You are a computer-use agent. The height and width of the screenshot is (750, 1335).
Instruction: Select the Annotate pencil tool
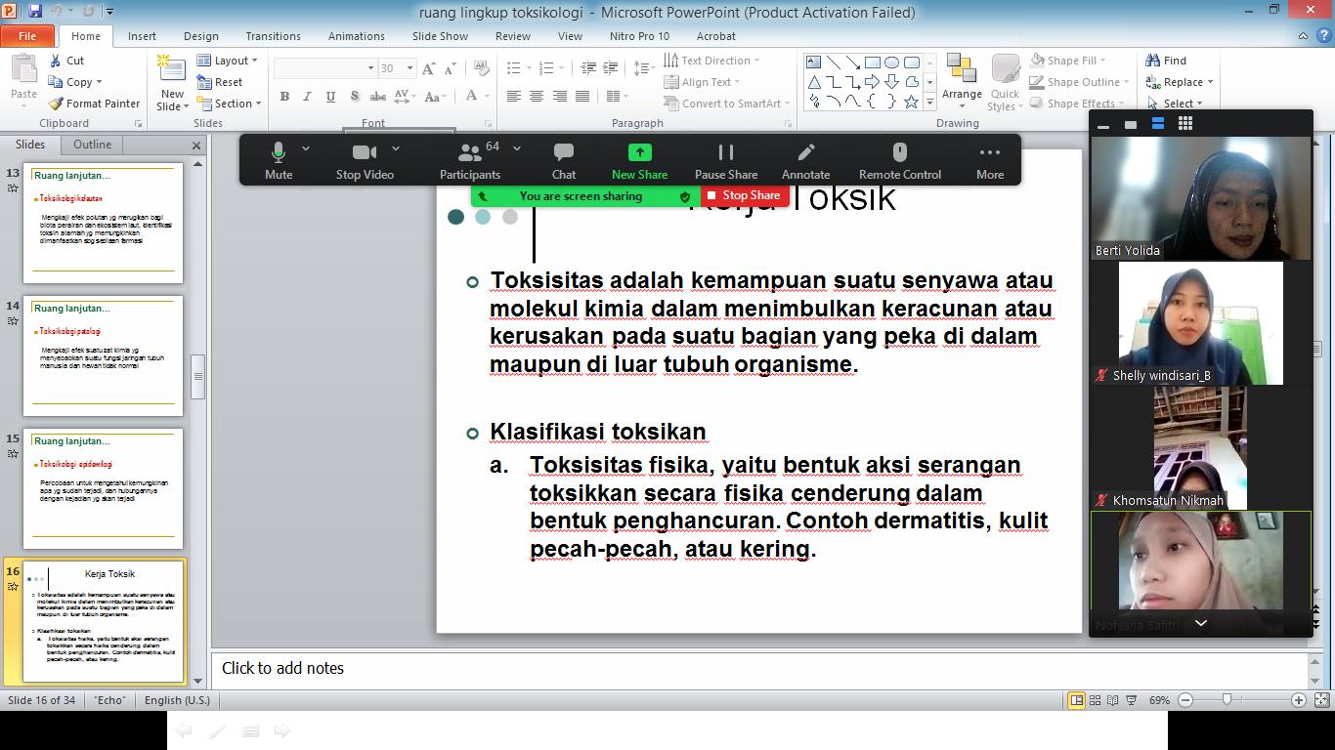pyautogui.click(x=805, y=153)
